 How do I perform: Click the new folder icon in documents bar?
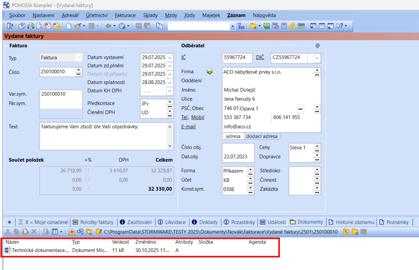coord(355,232)
